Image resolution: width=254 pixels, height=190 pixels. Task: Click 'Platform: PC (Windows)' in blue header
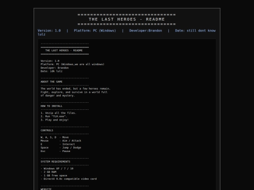pos(95,30)
